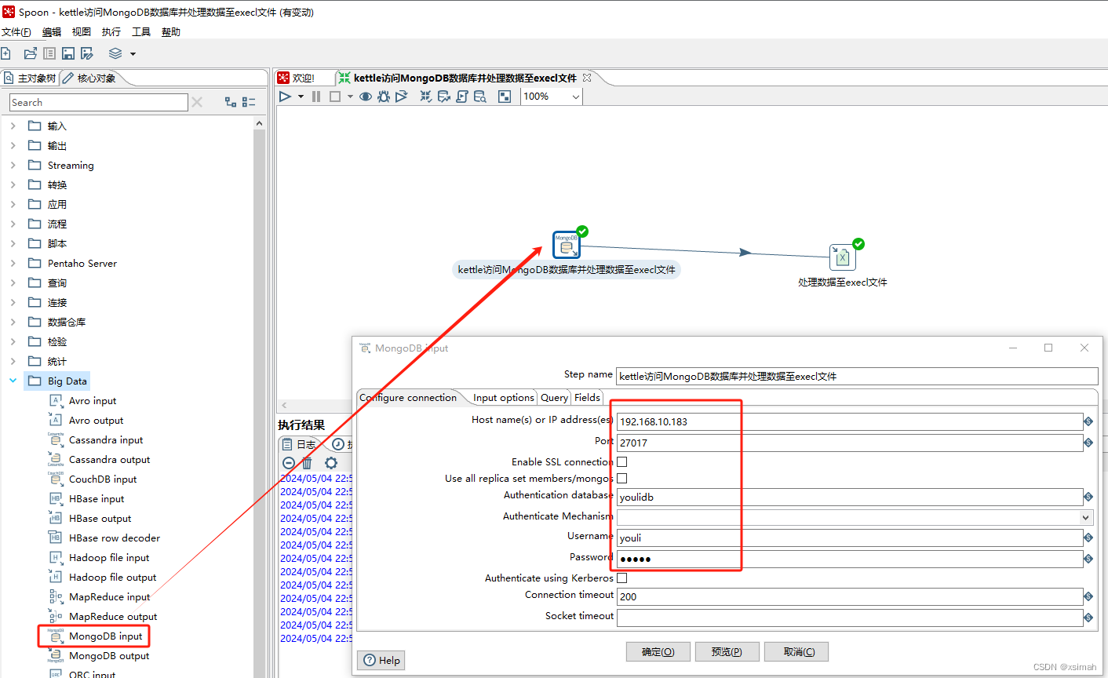Image resolution: width=1108 pixels, height=678 pixels.
Task: Collapse the Big Data folder
Action: (x=13, y=381)
